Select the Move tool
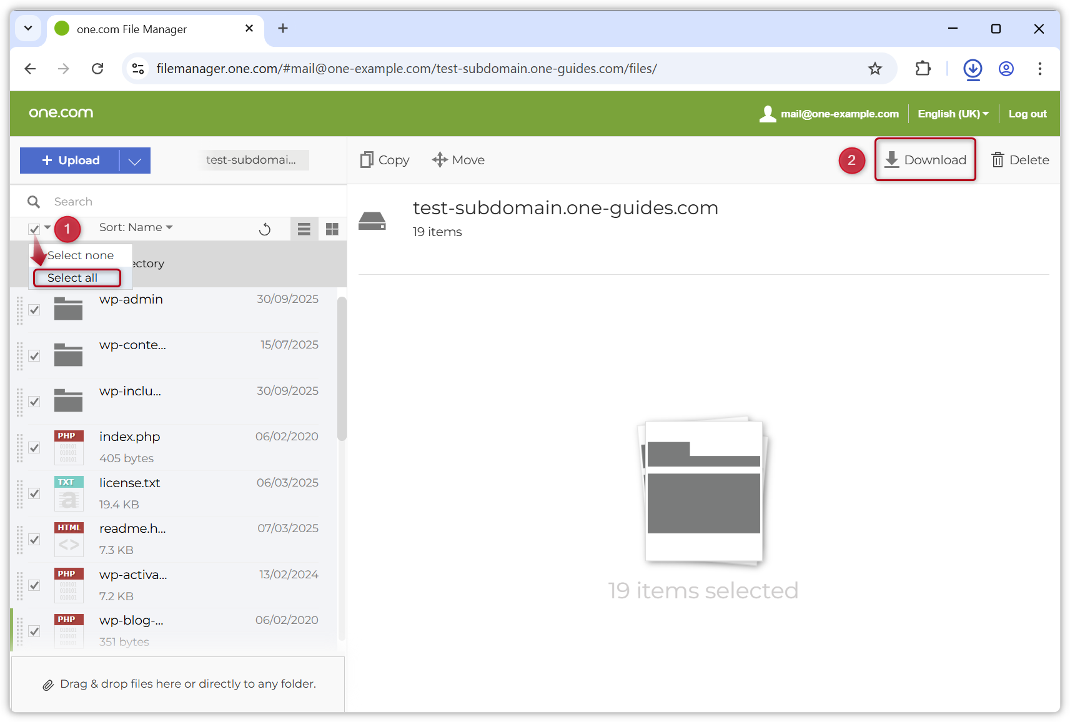The image size is (1070, 722). click(458, 160)
